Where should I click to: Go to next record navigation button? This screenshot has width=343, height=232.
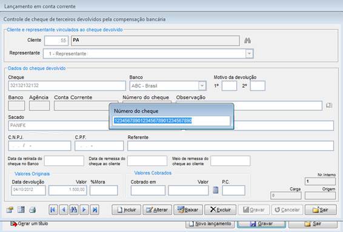click(x=84, y=210)
